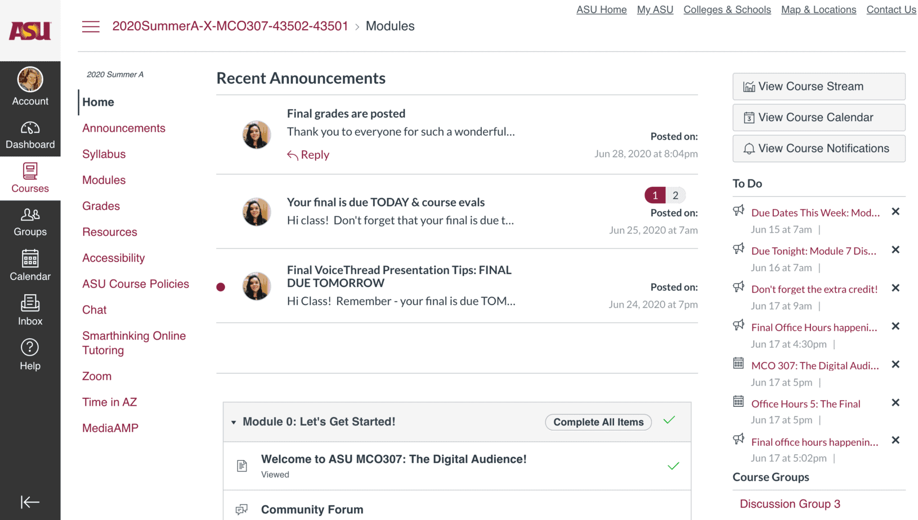Mark the VoiceThread announcement read via its dot
Viewport: 918px width, 520px height.
pos(221,286)
